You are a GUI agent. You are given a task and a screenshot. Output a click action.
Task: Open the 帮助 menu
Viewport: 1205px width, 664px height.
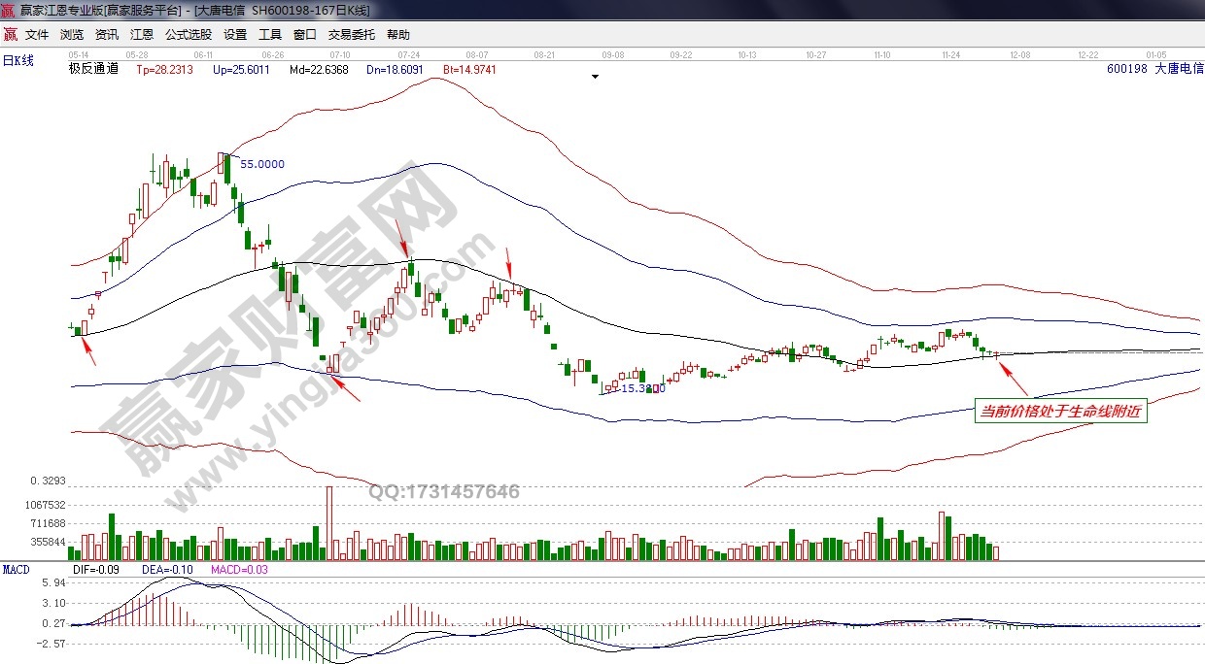click(x=398, y=34)
